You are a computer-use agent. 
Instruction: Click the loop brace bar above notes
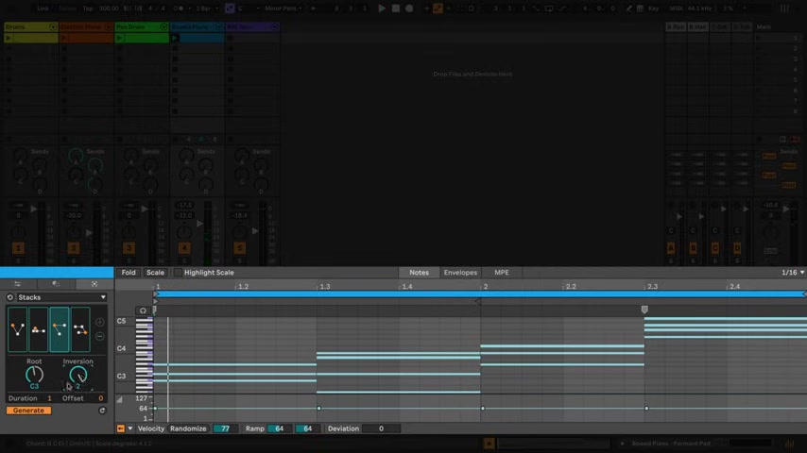480,294
